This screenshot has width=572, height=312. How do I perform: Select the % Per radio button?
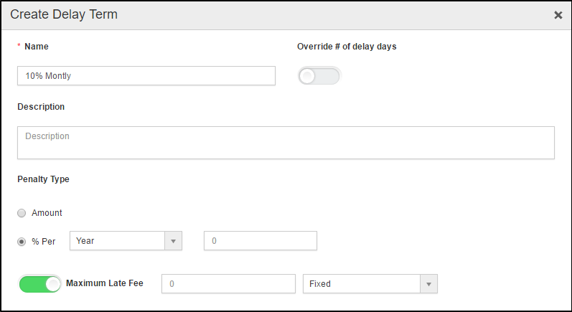coord(22,241)
